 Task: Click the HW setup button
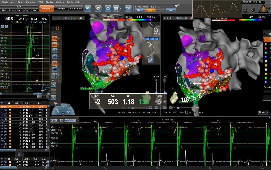click(x=4, y=10)
